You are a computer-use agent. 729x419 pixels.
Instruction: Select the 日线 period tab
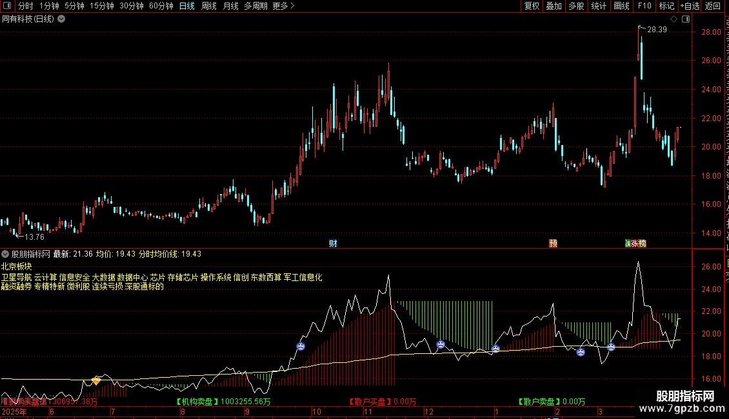pyautogui.click(x=187, y=6)
